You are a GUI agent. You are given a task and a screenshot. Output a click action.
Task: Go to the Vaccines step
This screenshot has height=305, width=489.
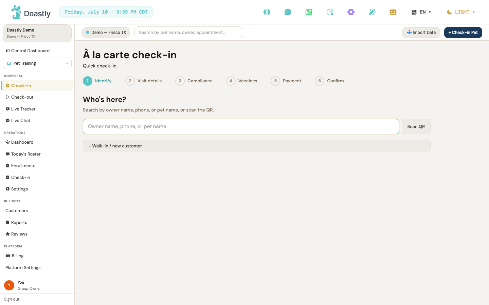point(242,81)
